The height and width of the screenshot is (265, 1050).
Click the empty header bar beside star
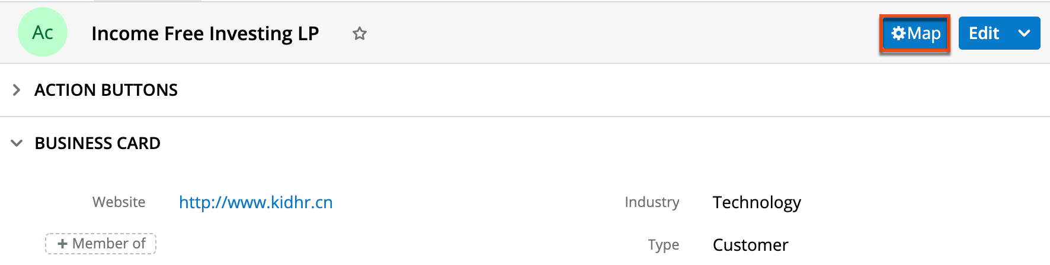click(593, 34)
